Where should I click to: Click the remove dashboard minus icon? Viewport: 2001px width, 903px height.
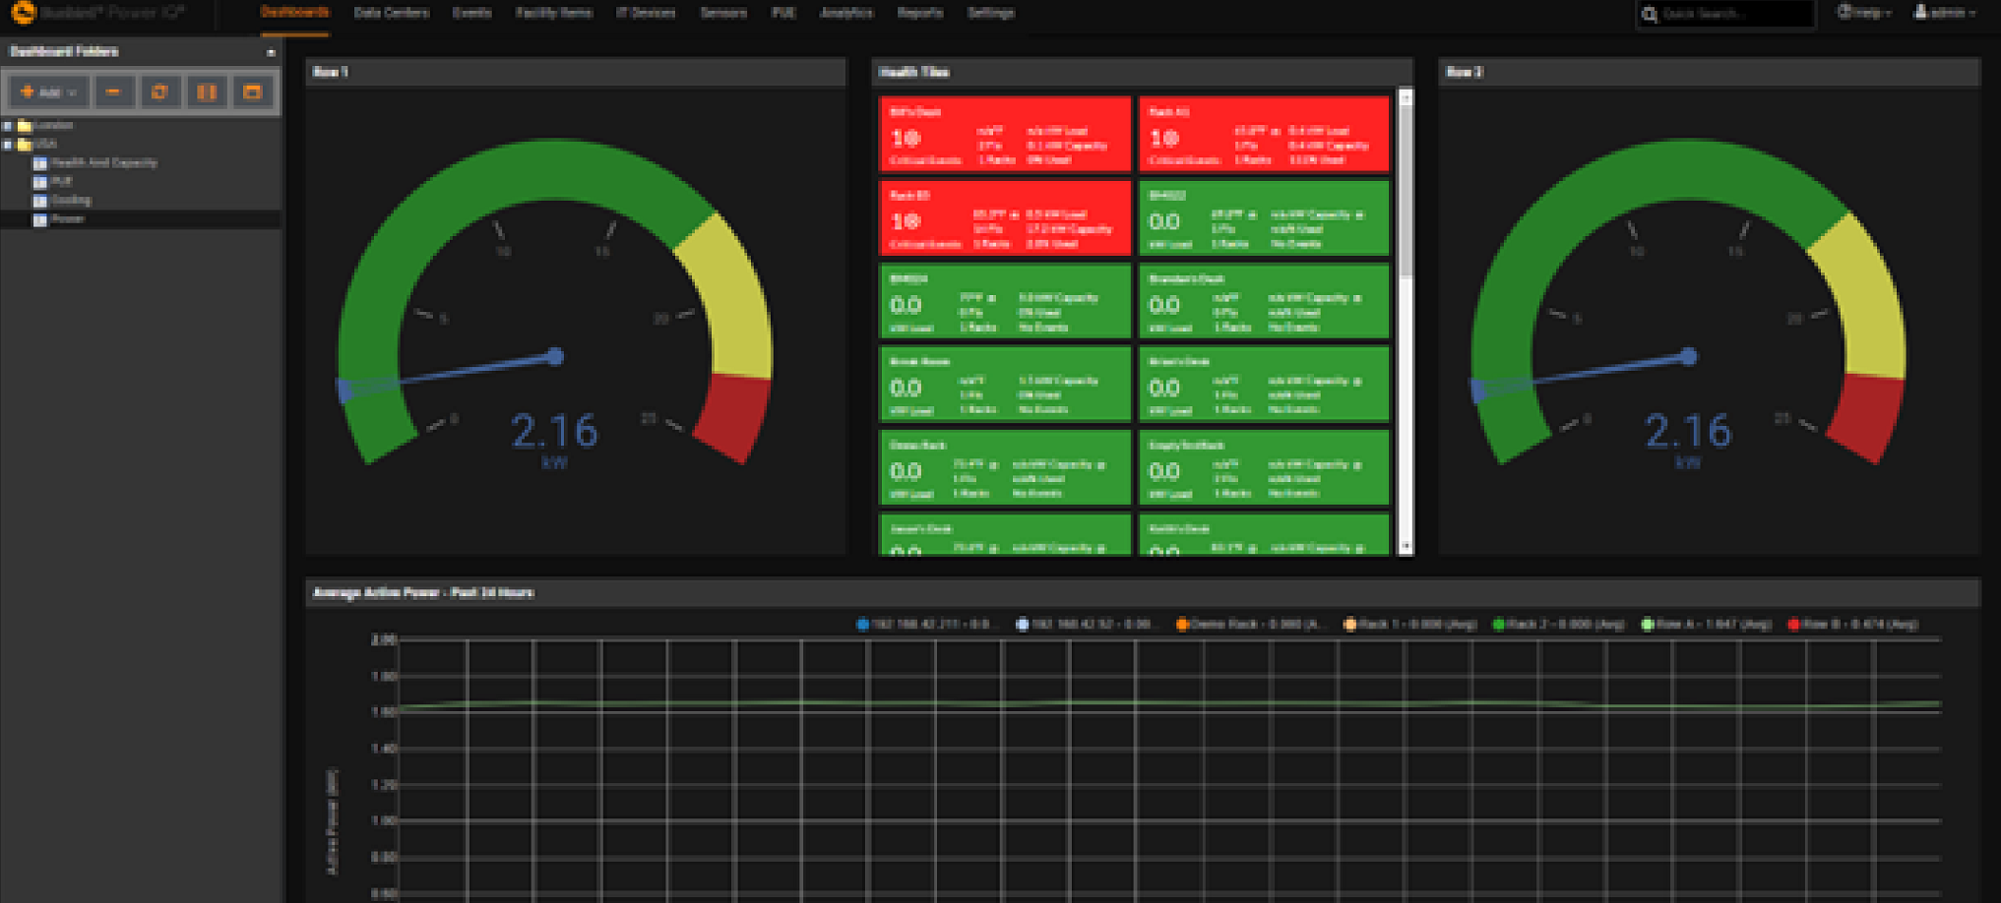[114, 91]
